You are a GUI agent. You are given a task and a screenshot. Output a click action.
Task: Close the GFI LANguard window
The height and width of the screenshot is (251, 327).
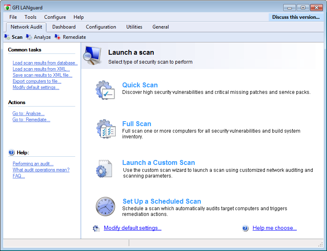click(316, 8)
